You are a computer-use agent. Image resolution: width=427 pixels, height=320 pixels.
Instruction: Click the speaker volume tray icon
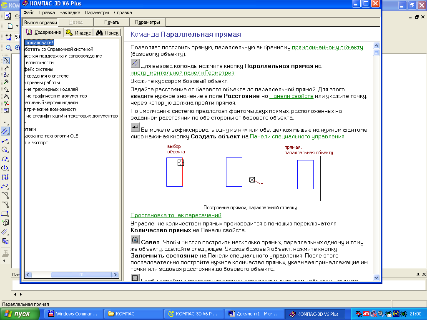[x=381, y=314]
